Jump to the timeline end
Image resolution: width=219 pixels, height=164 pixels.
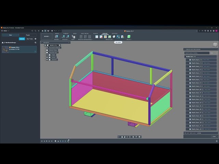pyautogui.click(x=52, y=141)
